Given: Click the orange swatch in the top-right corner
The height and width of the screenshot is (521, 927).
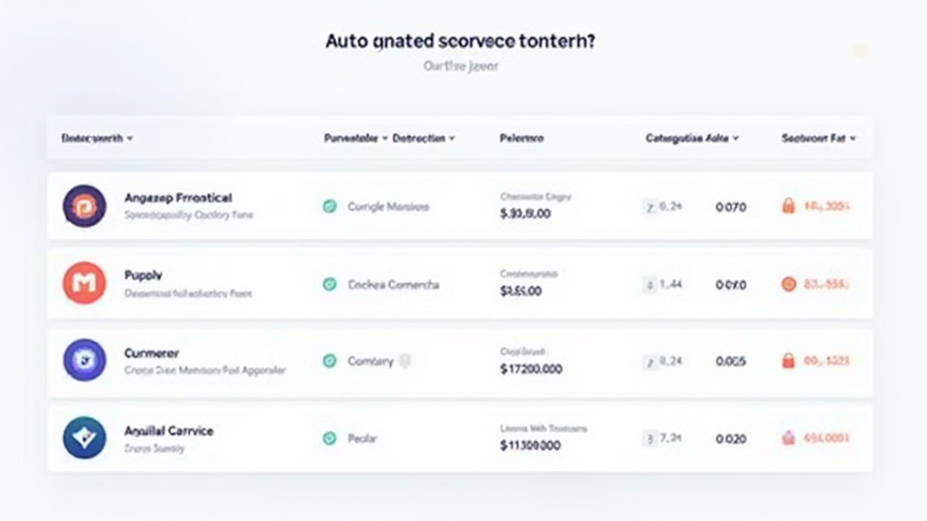Looking at the screenshot, I should [x=860, y=52].
